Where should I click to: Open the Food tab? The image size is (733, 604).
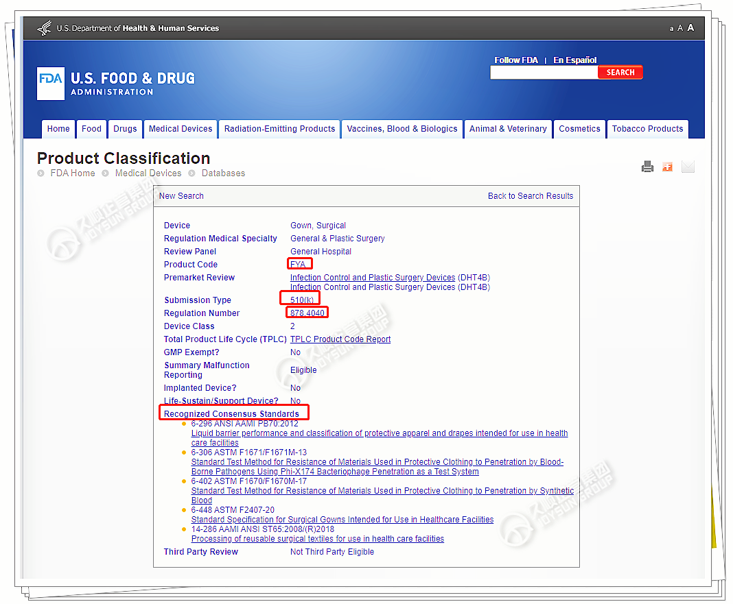[x=92, y=129]
